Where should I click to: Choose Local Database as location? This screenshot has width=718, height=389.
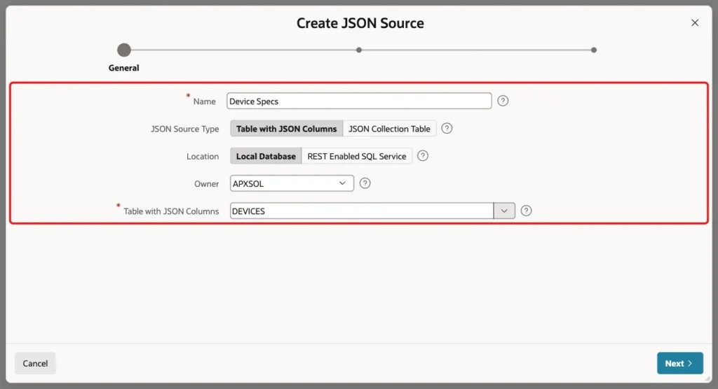pyautogui.click(x=266, y=156)
